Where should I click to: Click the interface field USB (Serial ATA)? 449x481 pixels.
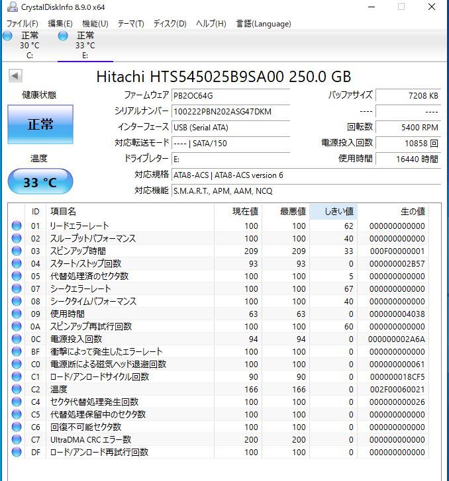click(230, 128)
